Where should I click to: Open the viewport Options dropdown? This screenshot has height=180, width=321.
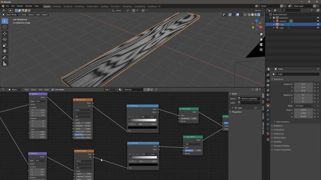coord(259,10)
